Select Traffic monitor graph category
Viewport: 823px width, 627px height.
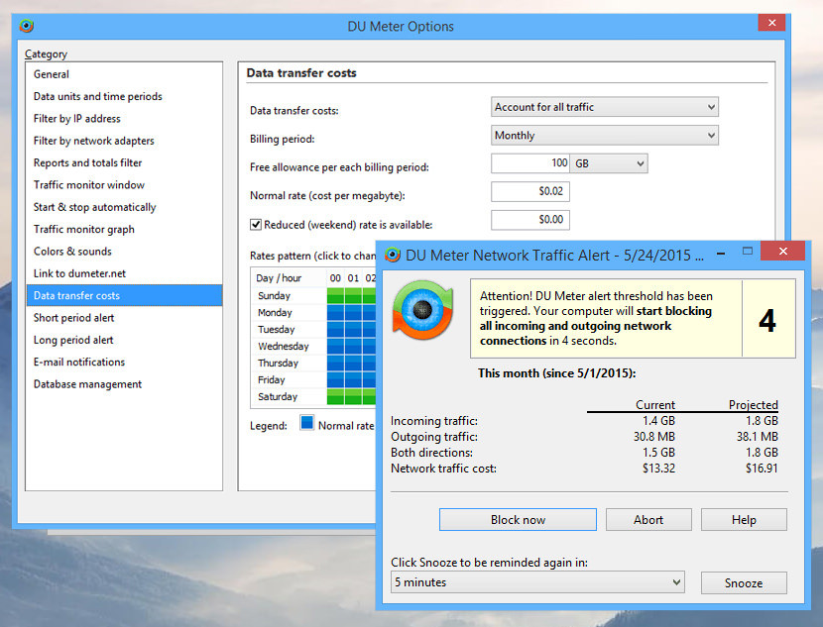click(124, 229)
